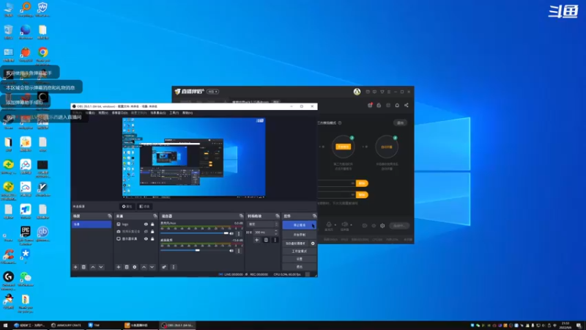Click the Windows Start button

coord(5,325)
